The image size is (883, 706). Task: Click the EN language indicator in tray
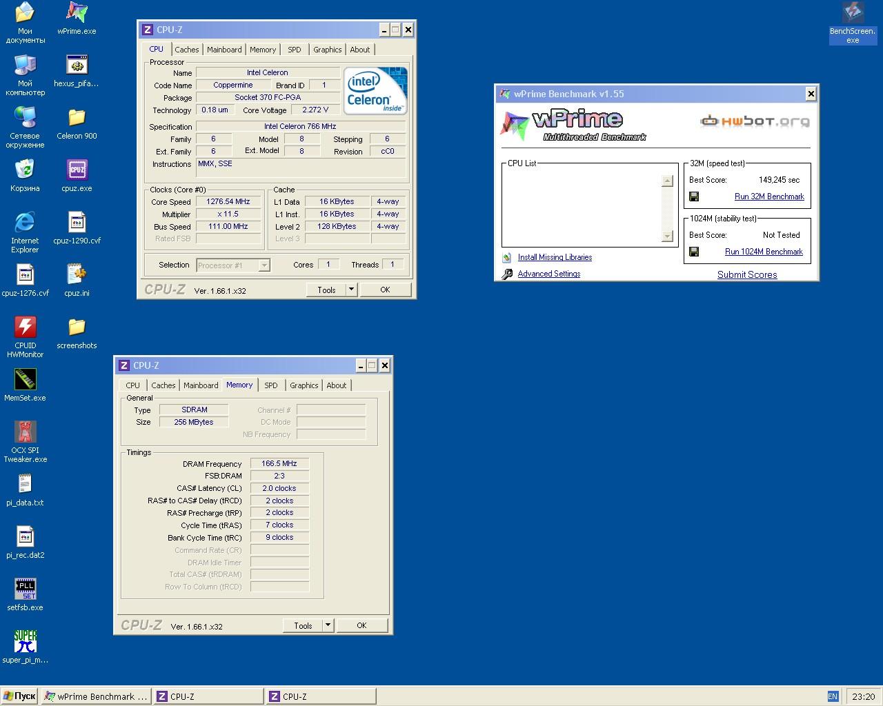point(833,696)
